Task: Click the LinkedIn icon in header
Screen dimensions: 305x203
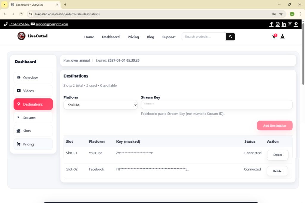Action: (x=284, y=24)
